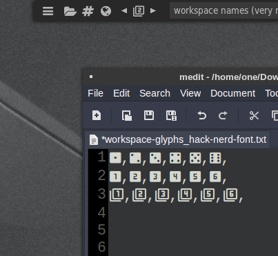Click the boxed number 6 glyph on line 2
The image size is (278, 256).
coord(215,177)
